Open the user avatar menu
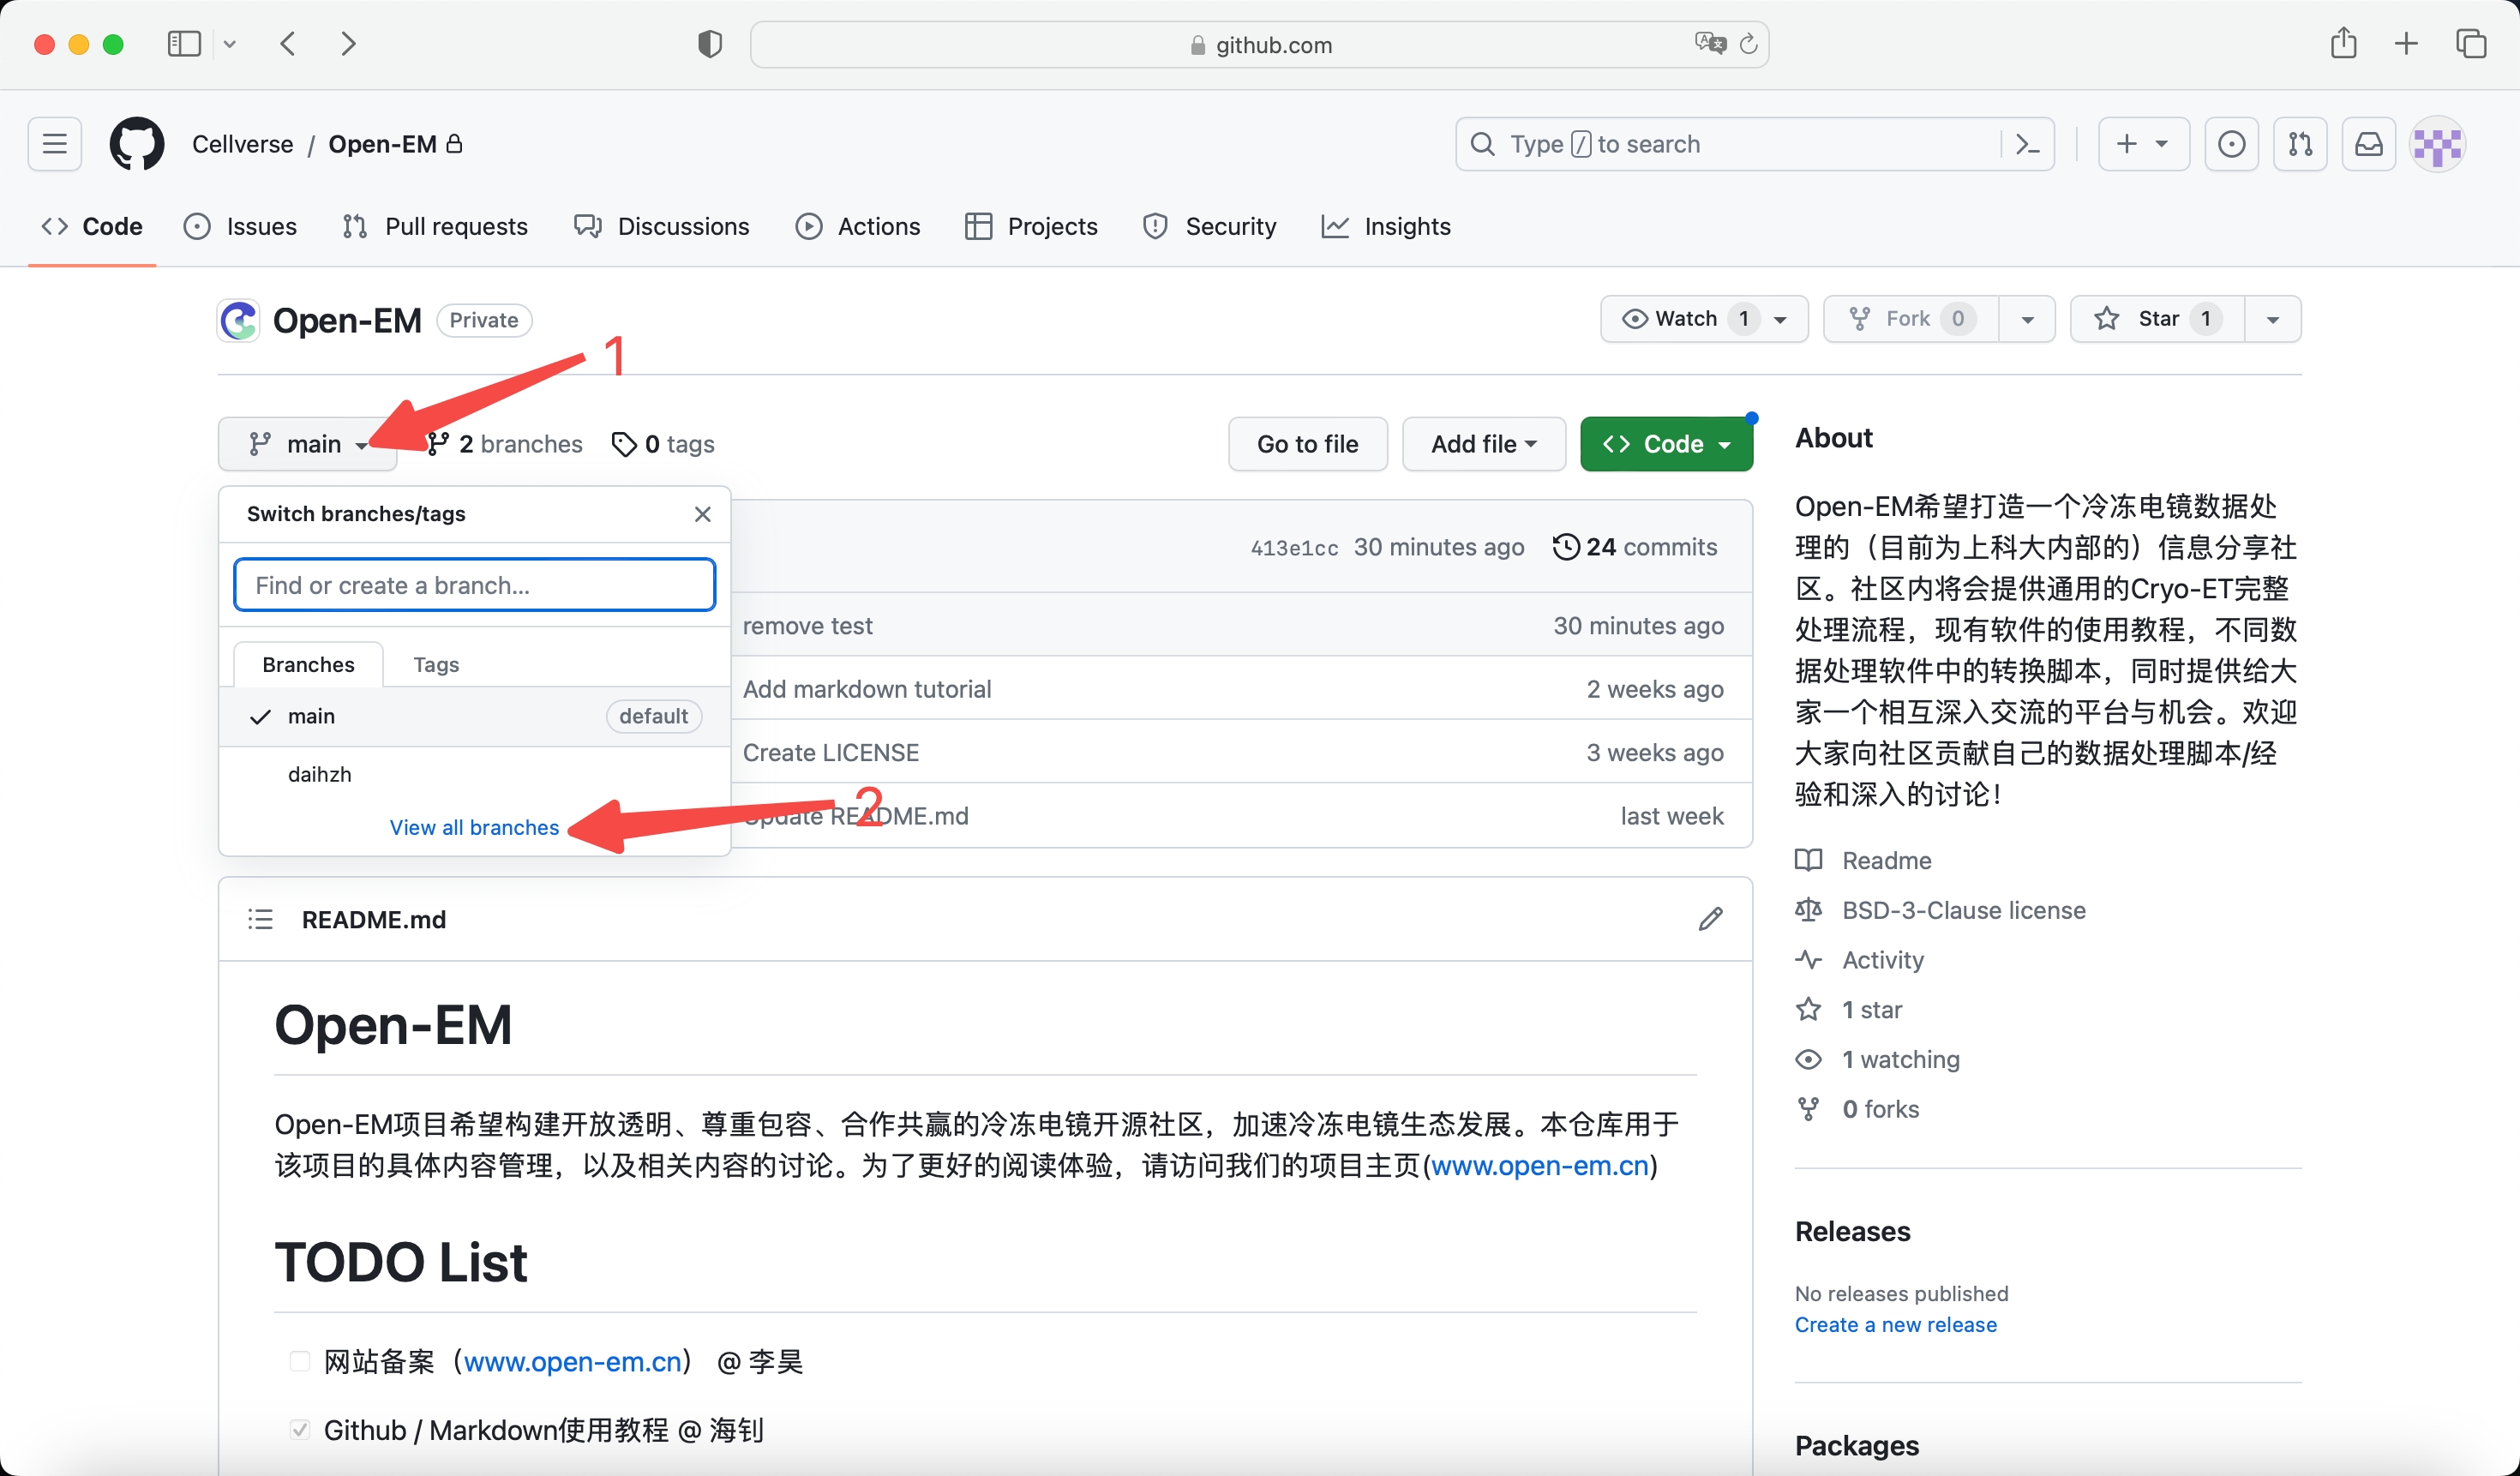 pyautogui.click(x=2438, y=144)
